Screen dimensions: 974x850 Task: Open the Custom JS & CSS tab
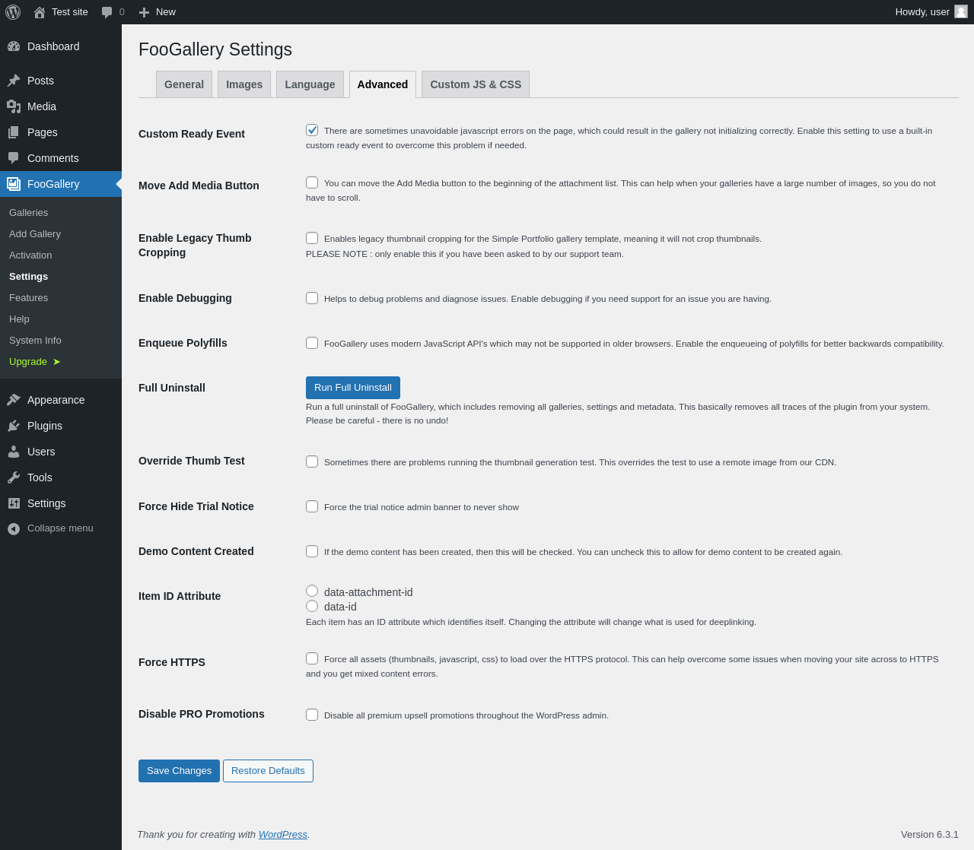[476, 84]
